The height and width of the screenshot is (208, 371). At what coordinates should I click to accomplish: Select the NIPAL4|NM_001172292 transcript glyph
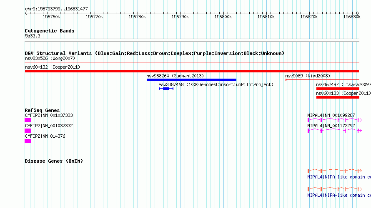[335, 131]
